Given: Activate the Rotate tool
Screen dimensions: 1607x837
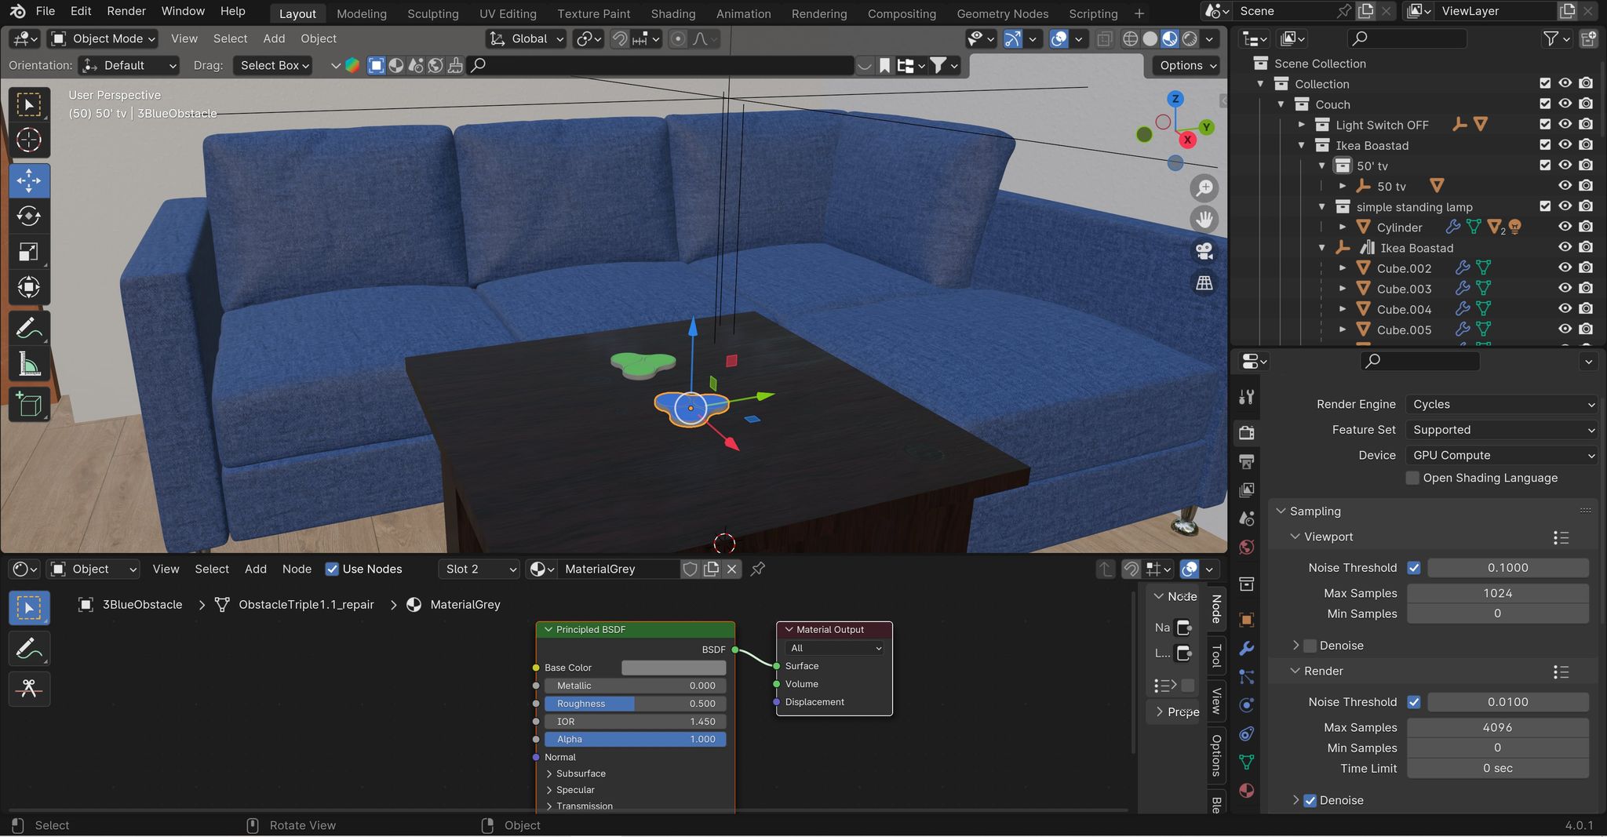Looking at the screenshot, I should pos(29,216).
